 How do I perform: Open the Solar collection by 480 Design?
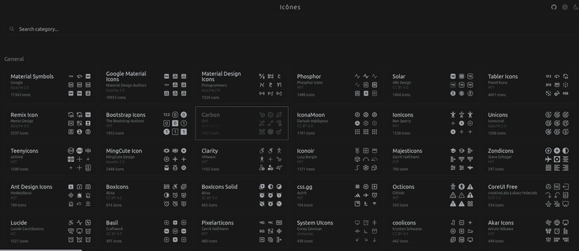point(432,85)
